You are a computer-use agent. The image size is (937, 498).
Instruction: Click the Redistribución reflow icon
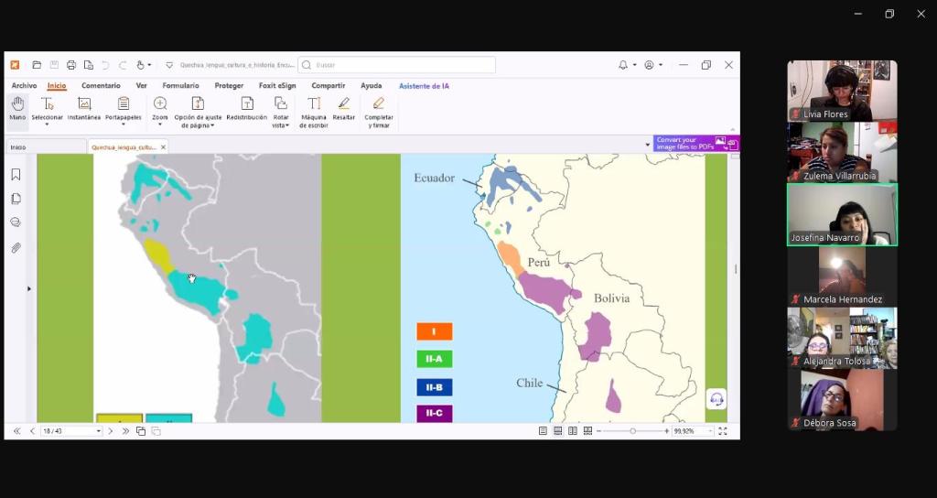246,109
